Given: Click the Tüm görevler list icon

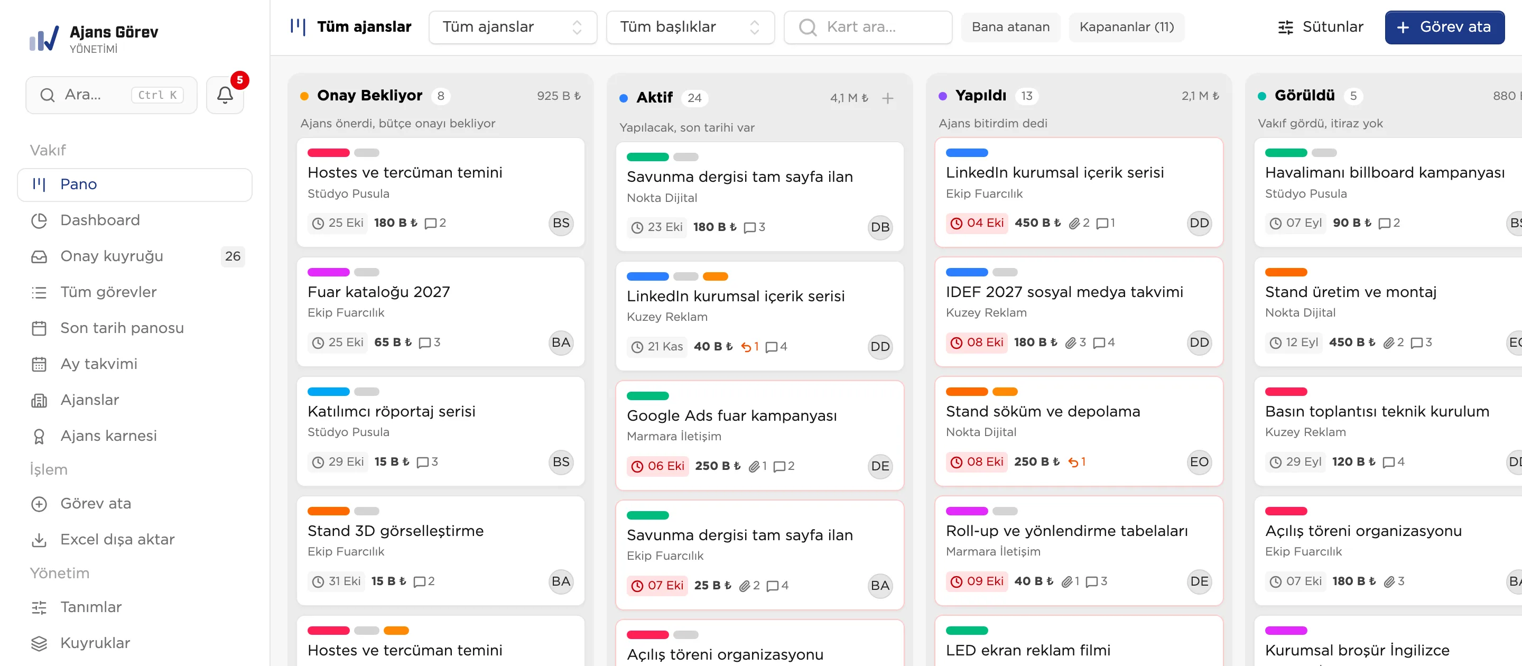Looking at the screenshot, I should 39,292.
